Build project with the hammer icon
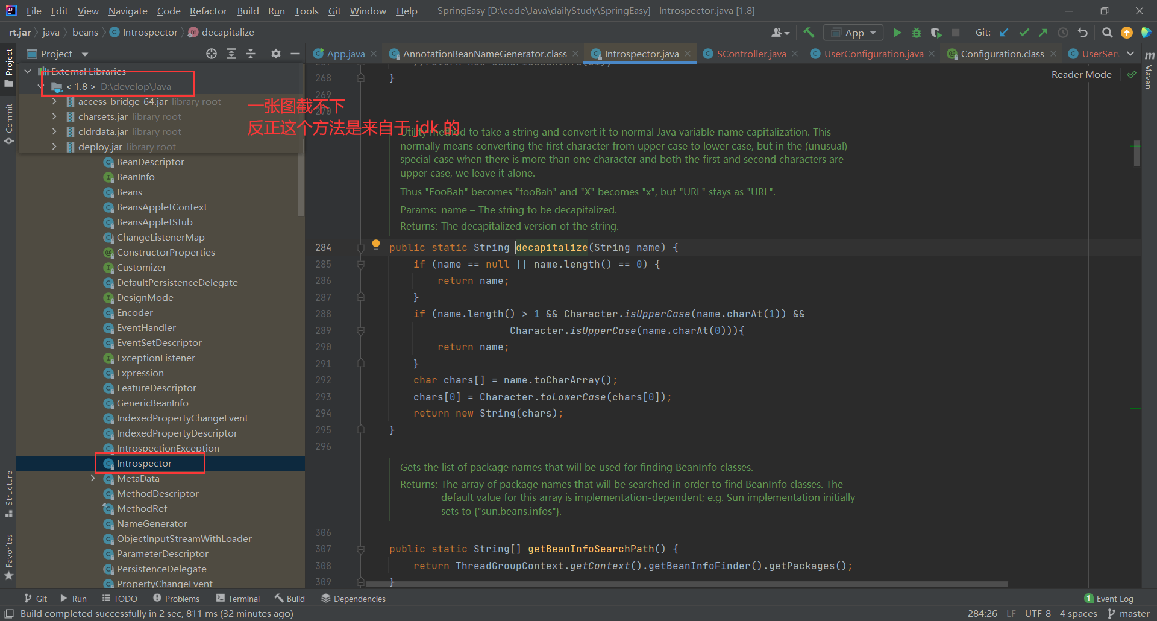 coord(809,33)
